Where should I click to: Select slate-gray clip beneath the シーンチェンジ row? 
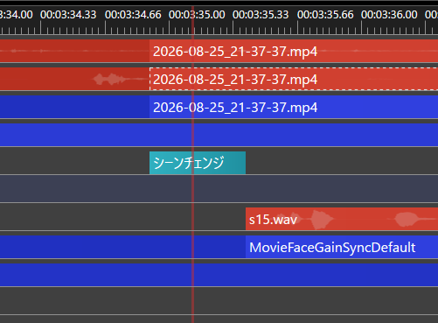pos(219,189)
